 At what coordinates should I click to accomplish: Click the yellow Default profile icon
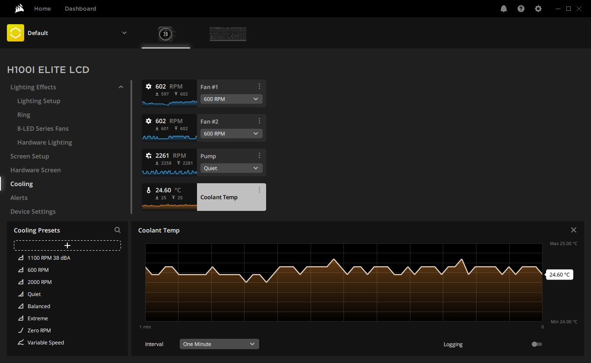[16, 33]
